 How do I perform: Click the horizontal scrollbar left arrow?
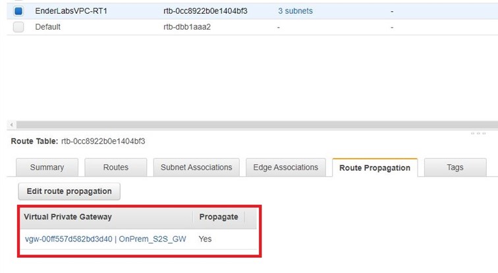click(12, 125)
